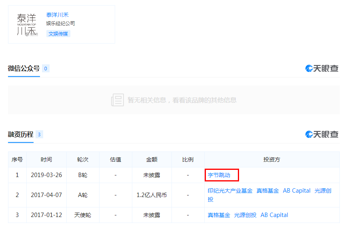Open the 泰洋川禾 company logo thumbnail
This screenshot has height=229, width=347.
27,24
